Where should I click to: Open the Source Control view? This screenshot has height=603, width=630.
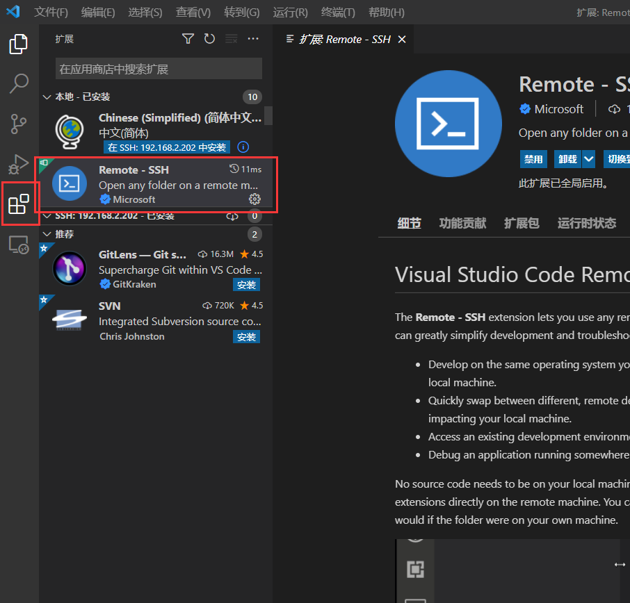click(18, 124)
